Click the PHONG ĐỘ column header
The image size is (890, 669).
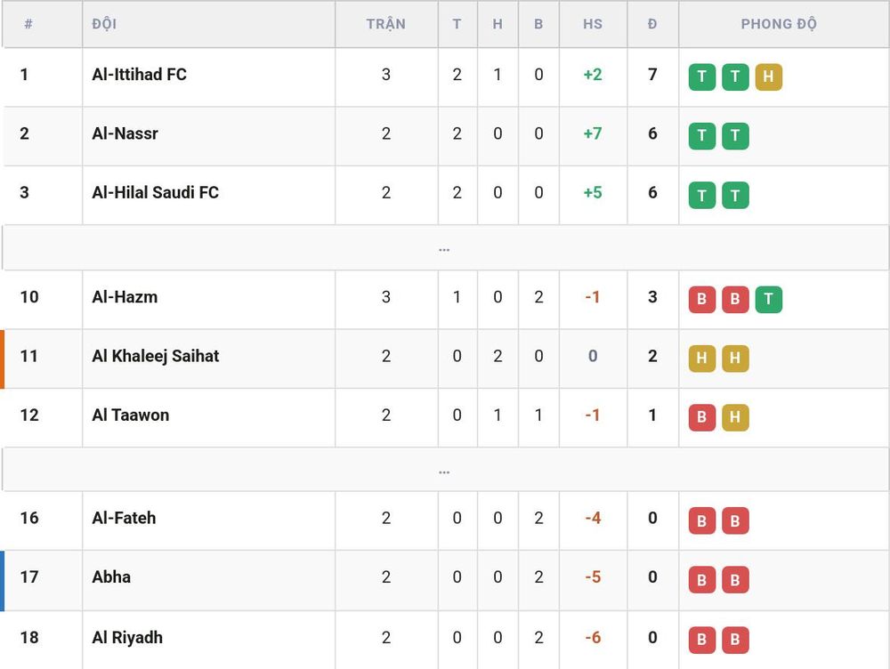[x=779, y=24]
